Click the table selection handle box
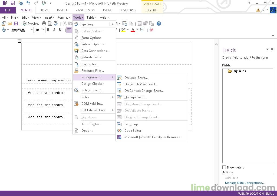Viewport: 277px width, 196px height. point(19,41)
